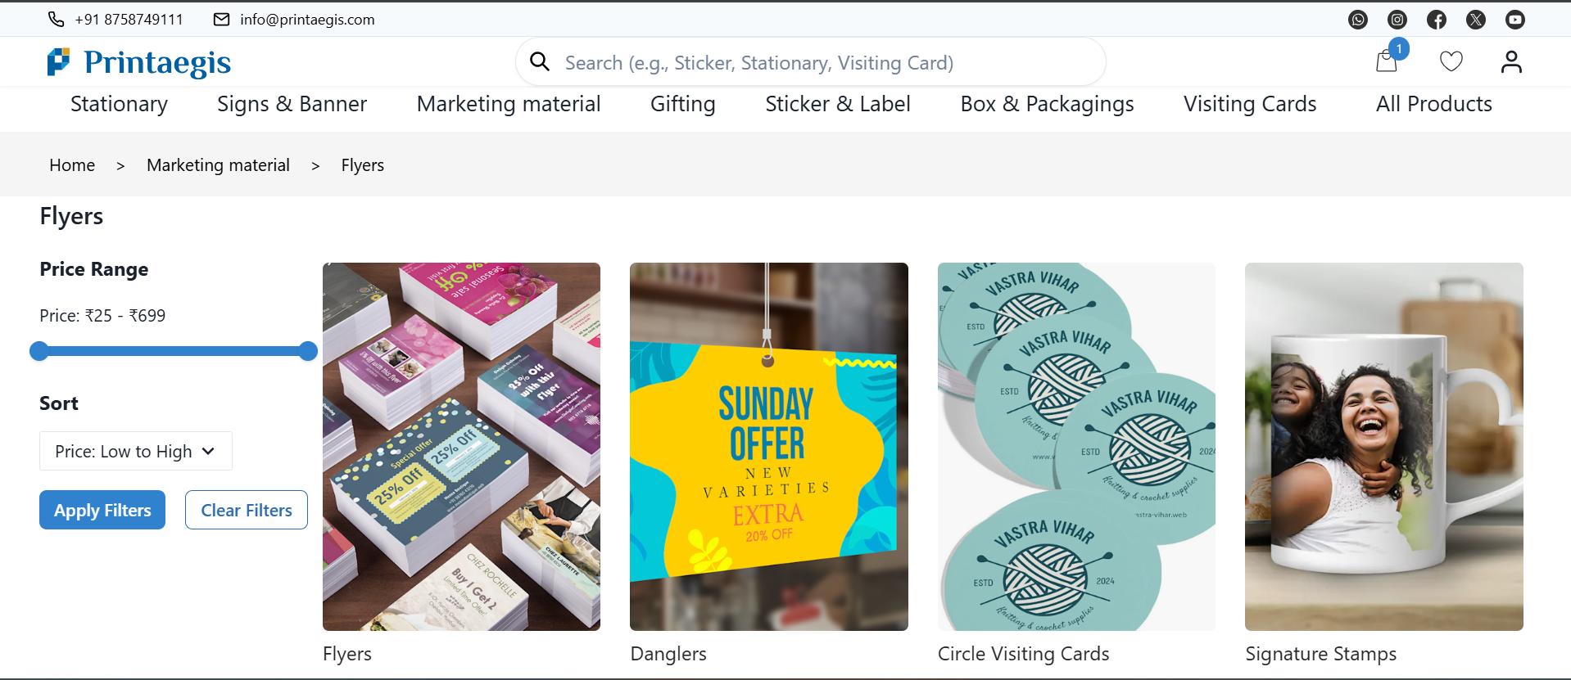This screenshot has width=1571, height=680.
Task: Open the Instagram social icon
Action: 1397,20
